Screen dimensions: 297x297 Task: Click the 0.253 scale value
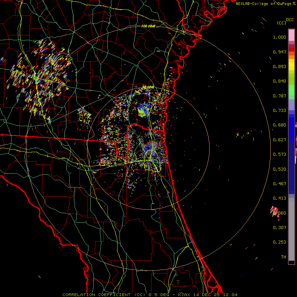click(x=280, y=242)
